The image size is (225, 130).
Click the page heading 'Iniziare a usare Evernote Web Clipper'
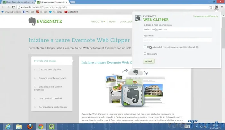[79, 40]
